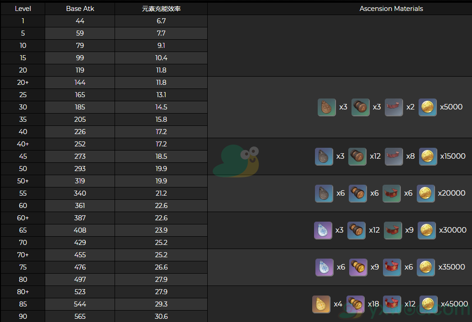Click the red belt icon beside x9 in x30000 row

click(393, 231)
